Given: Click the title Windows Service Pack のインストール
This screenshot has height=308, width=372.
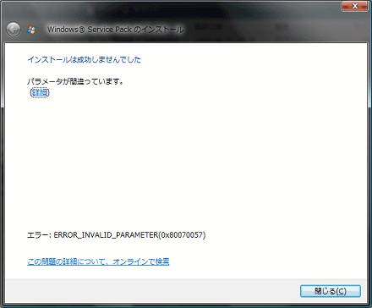Looking at the screenshot, I should coord(116,30).
